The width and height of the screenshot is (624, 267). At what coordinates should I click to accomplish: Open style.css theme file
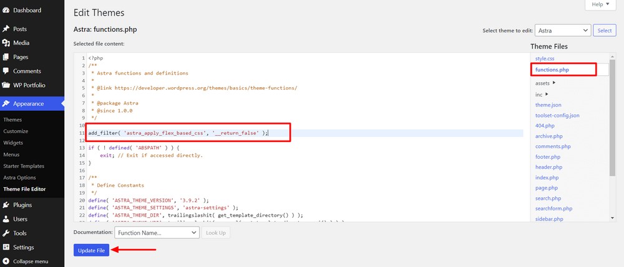[x=545, y=59]
